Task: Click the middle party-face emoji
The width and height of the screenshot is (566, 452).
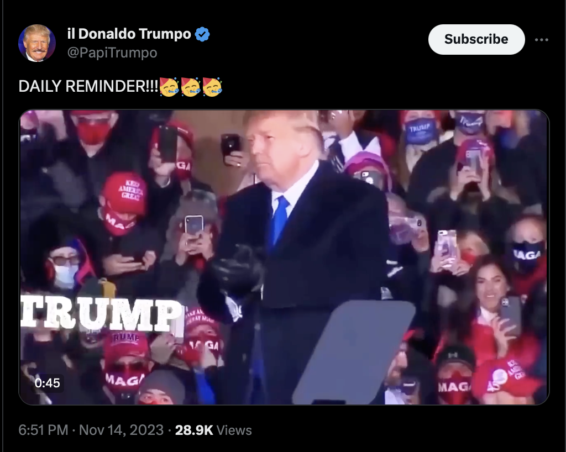Action: [x=191, y=87]
